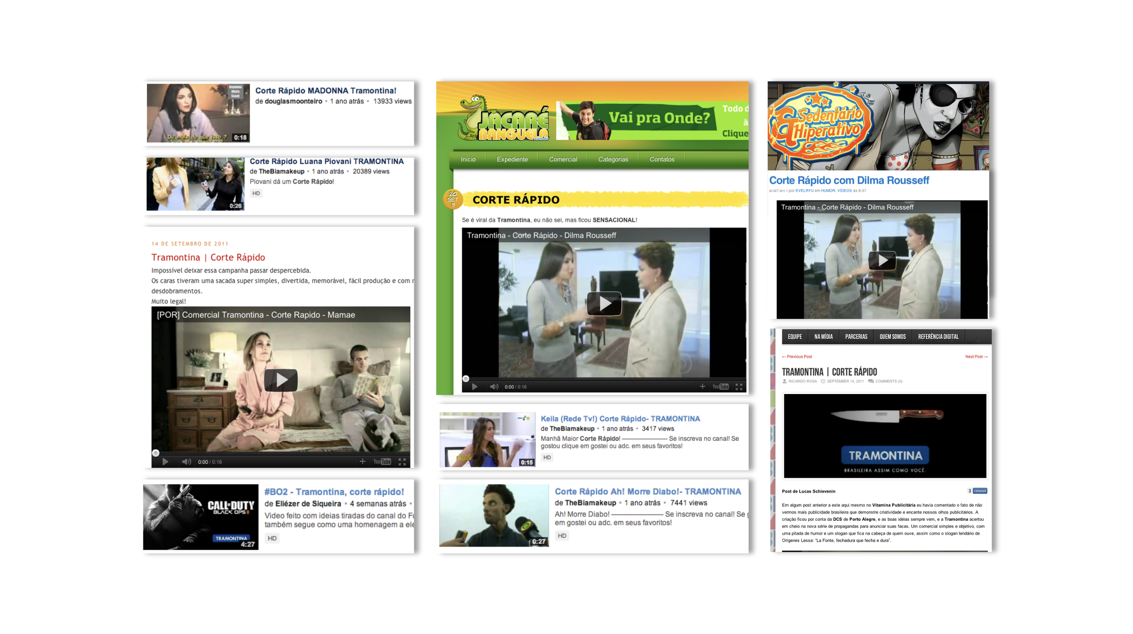The height and width of the screenshot is (634, 1133).
Task: Mute the Jacaré Banguela video with the speaker icon
Action: tap(494, 387)
